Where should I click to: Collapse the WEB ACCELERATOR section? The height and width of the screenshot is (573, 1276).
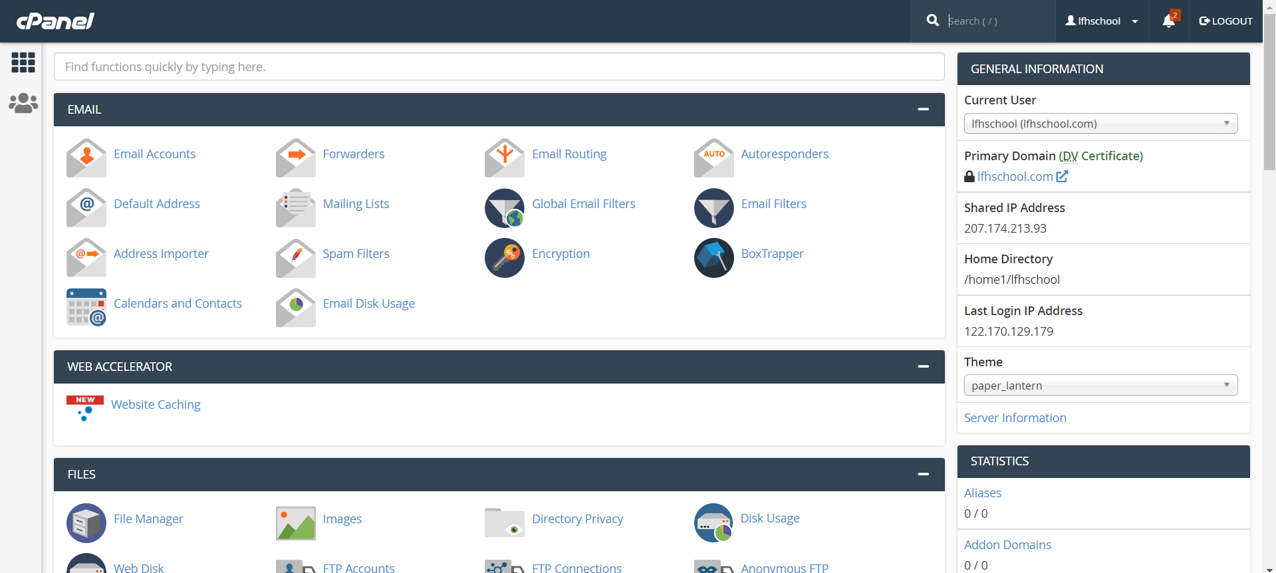[923, 366]
